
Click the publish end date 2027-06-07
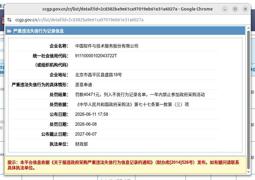click(86, 134)
